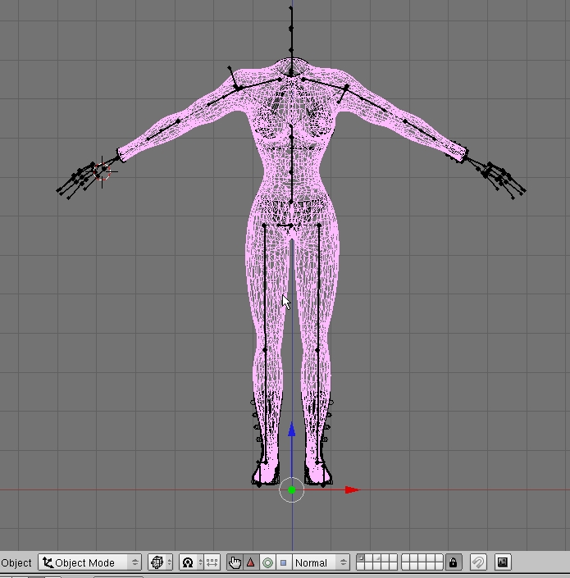Click the layer lock padlock icon
570x578 pixels.
tap(454, 562)
